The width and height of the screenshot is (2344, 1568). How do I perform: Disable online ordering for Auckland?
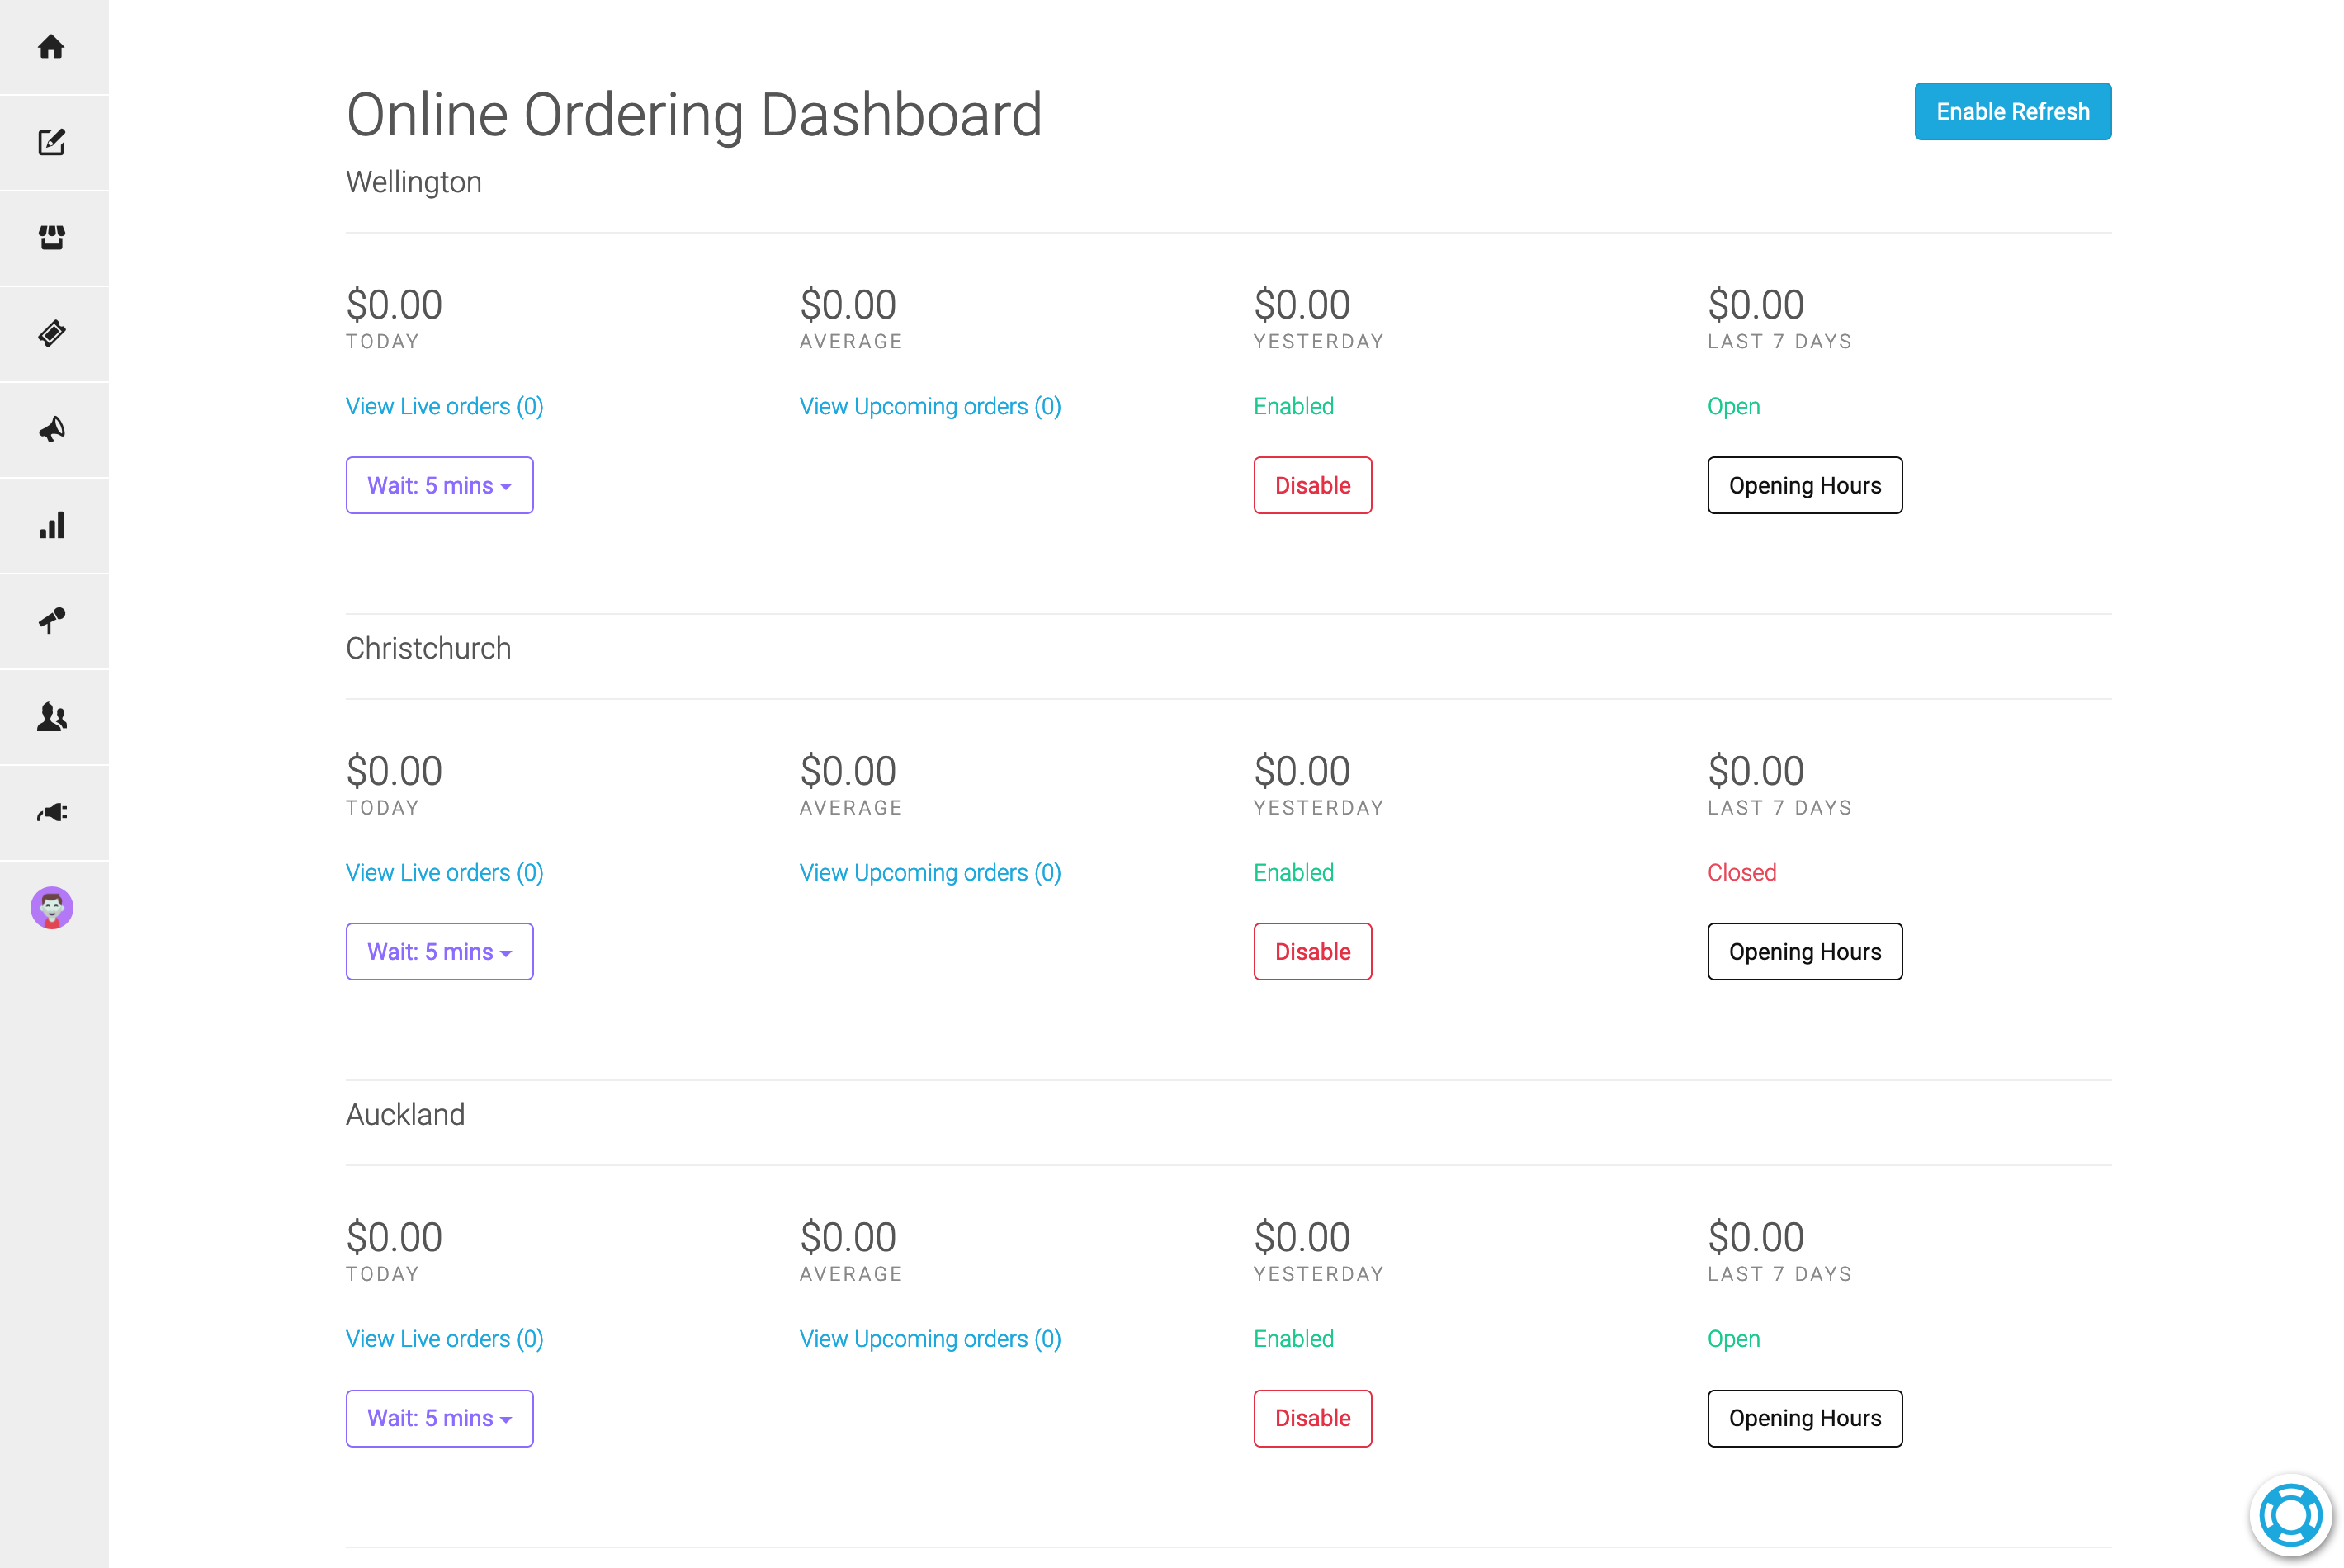[1312, 1418]
